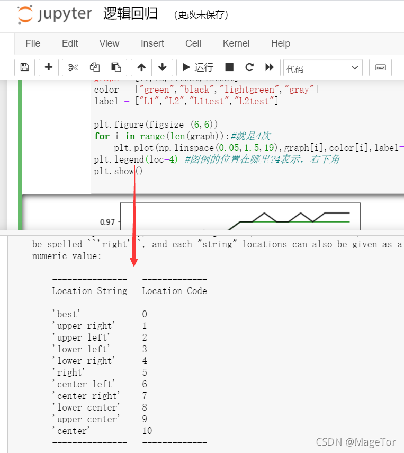Viewport: 404px width, 453px height.
Task: Click the plt.legend(loc=4) code line
Action: click(x=217, y=159)
